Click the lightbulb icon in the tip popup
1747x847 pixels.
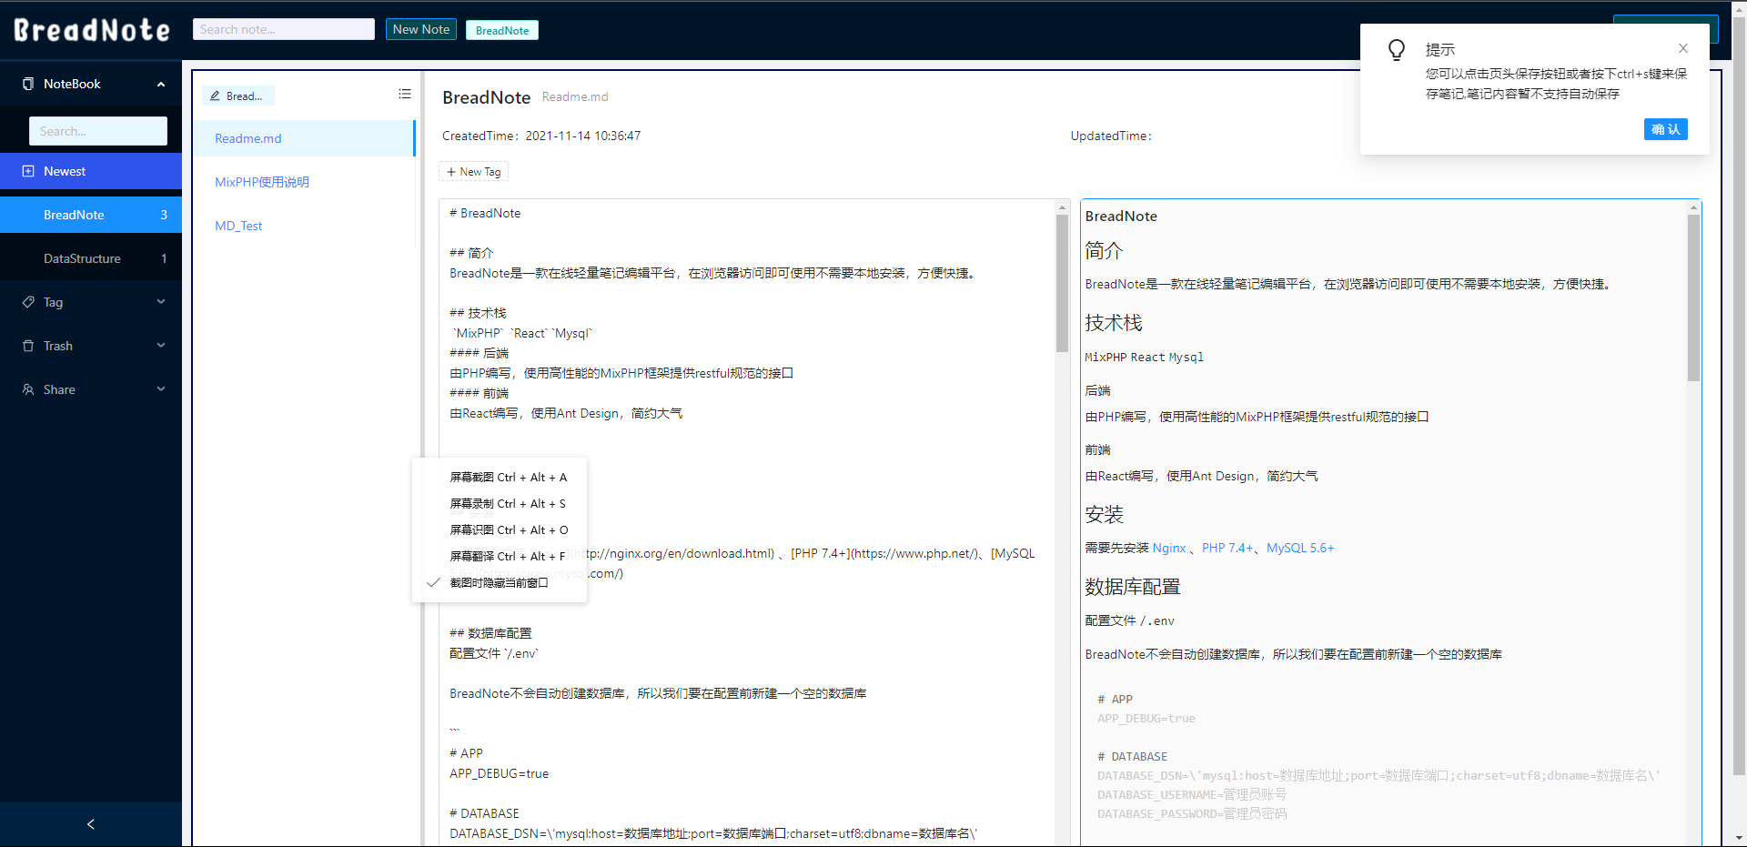point(1397,50)
